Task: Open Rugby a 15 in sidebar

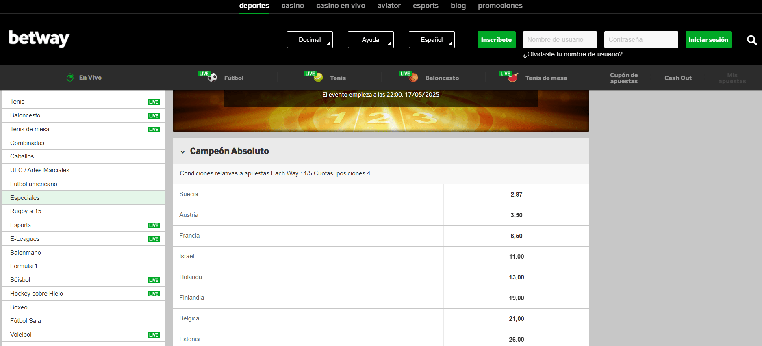Action: [84, 211]
